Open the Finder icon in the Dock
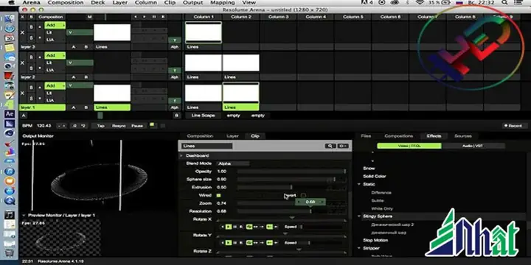Viewport: 531px width, 265px height. click(10, 19)
